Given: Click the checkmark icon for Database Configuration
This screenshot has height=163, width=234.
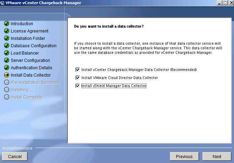Looking at the screenshot, I should [x=7, y=45].
